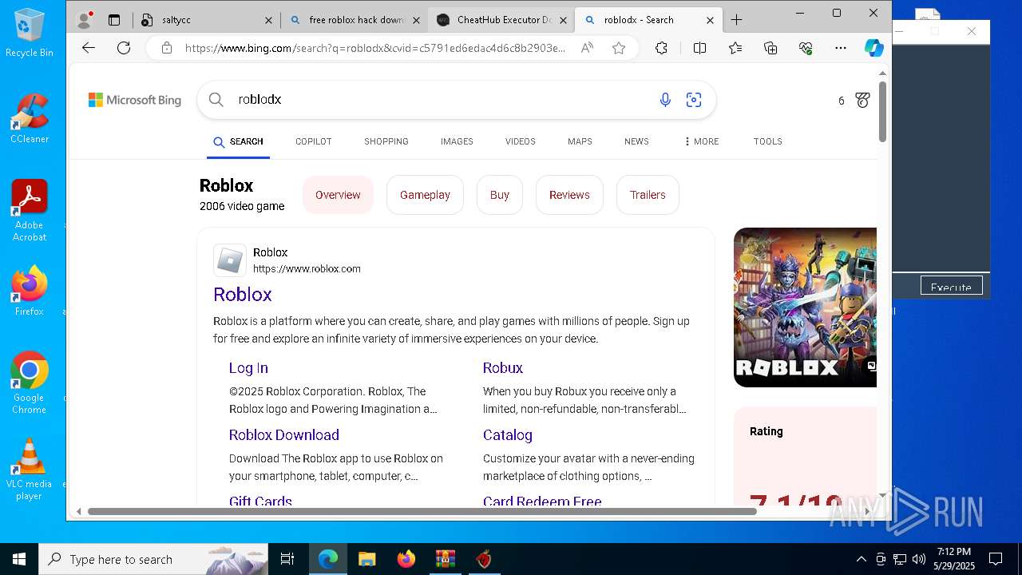Screen dimensions: 1022x575
Task: Open the Collections icon
Action: coord(770,48)
